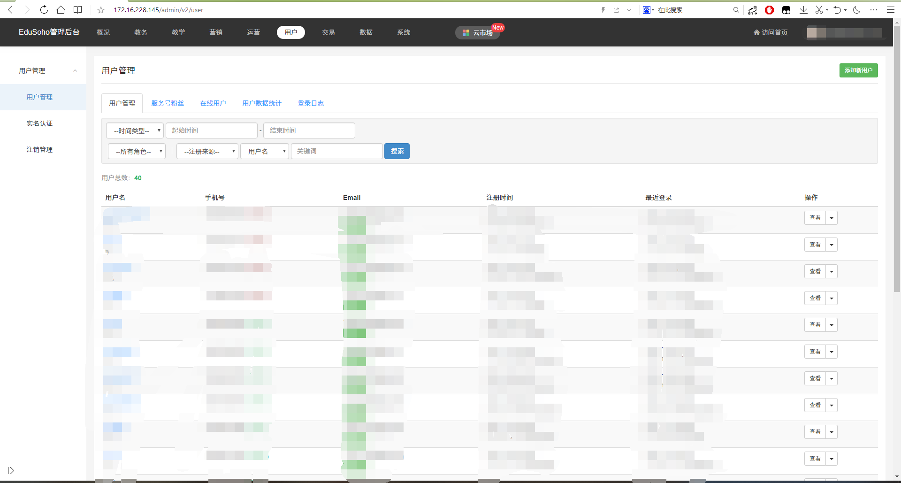Screen dimensions: 901x483
Task: Click the lightning speed mode icon
Action: [603, 10]
